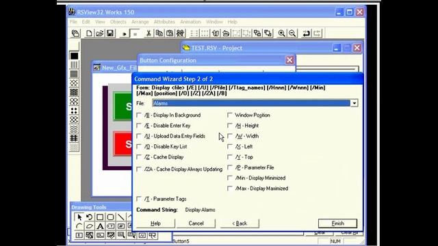Tick the /W Width checkbox
The image size is (438, 246).
(230, 136)
